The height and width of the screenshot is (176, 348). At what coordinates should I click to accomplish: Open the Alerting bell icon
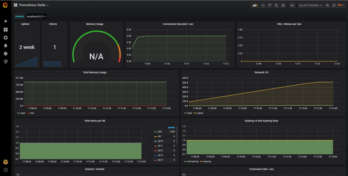click(6, 45)
